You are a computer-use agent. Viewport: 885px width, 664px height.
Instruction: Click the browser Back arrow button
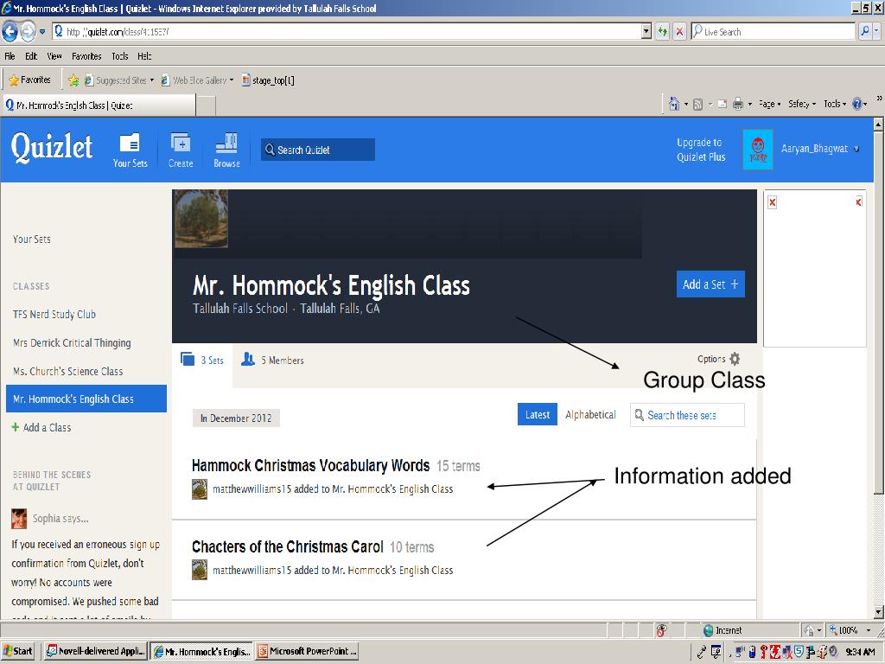(x=10, y=32)
